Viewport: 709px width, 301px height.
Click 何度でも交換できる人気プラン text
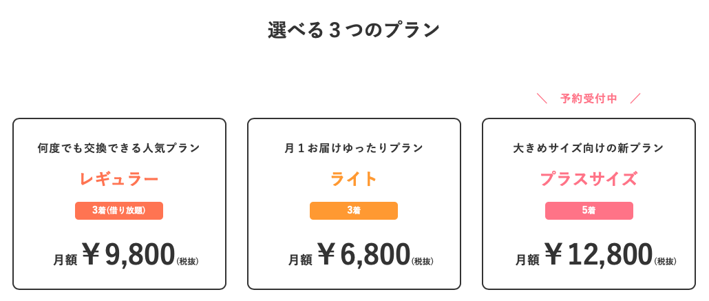pyautogui.click(x=119, y=148)
